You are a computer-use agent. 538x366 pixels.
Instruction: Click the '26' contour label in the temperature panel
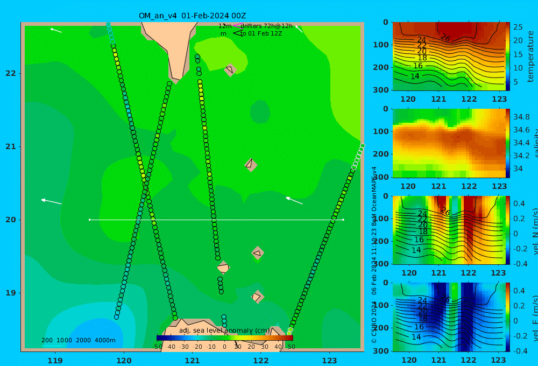(445, 38)
